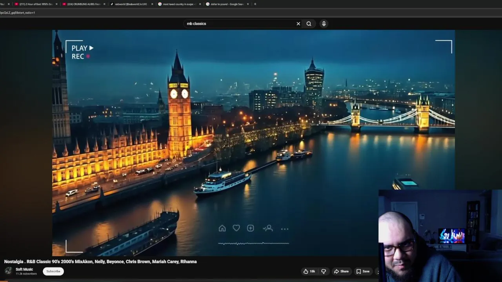The image size is (502, 282).
Task: Start voice search with the microphone icon
Action: tap(324, 23)
